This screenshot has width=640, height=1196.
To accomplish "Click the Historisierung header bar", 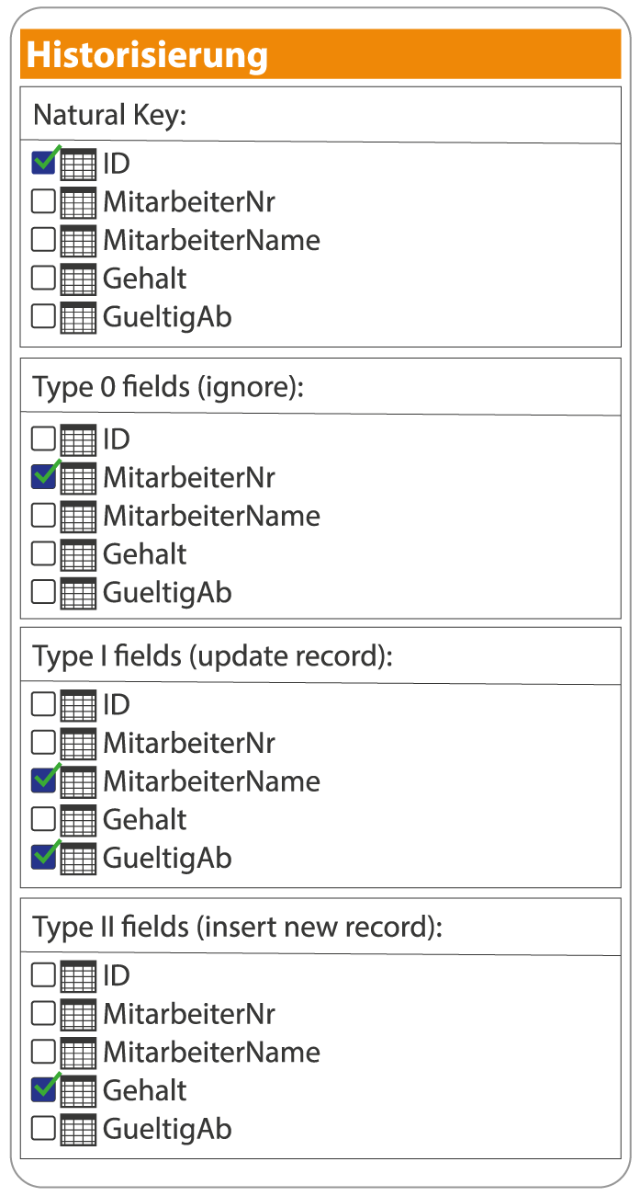I will point(320,55).
